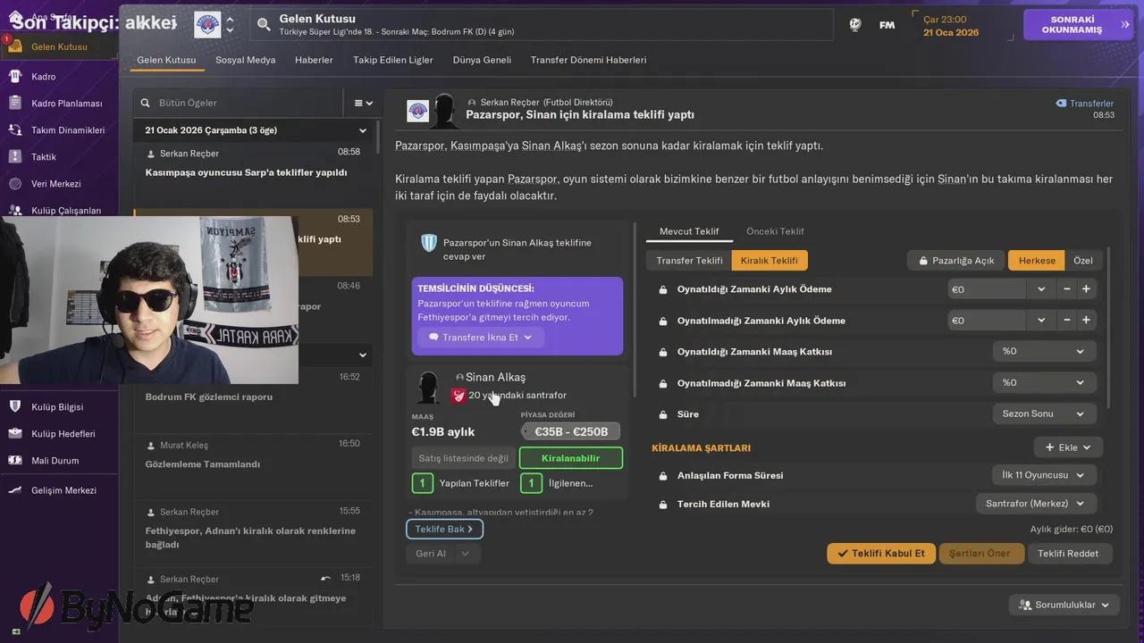Open the Kadro sidebar section
Screen dimensions: 1144x643
(43, 77)
